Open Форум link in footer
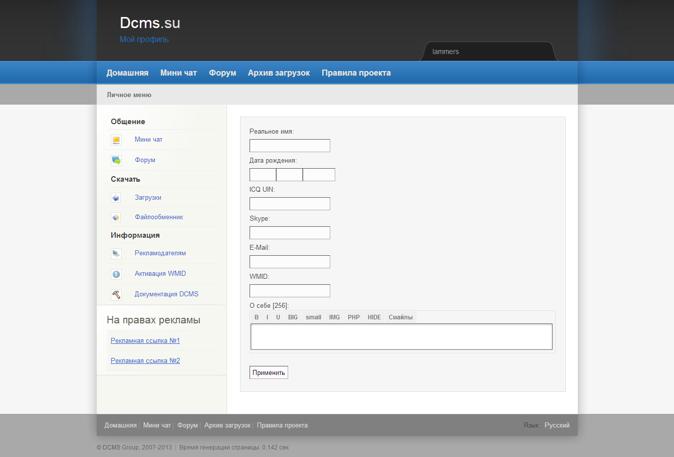674x457 pixels. pos(187,425)
